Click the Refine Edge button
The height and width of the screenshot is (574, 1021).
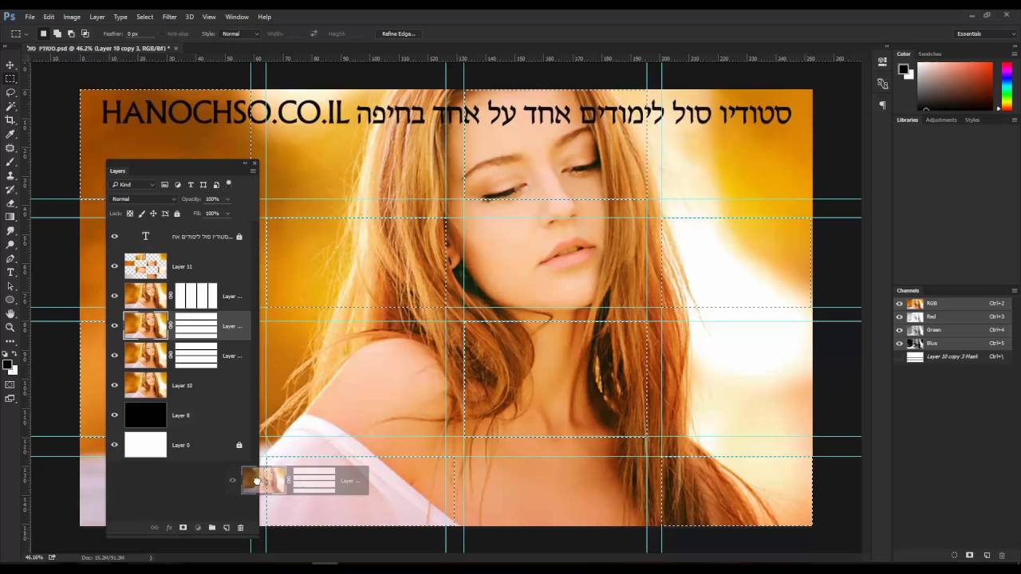(x=399, y=34)
